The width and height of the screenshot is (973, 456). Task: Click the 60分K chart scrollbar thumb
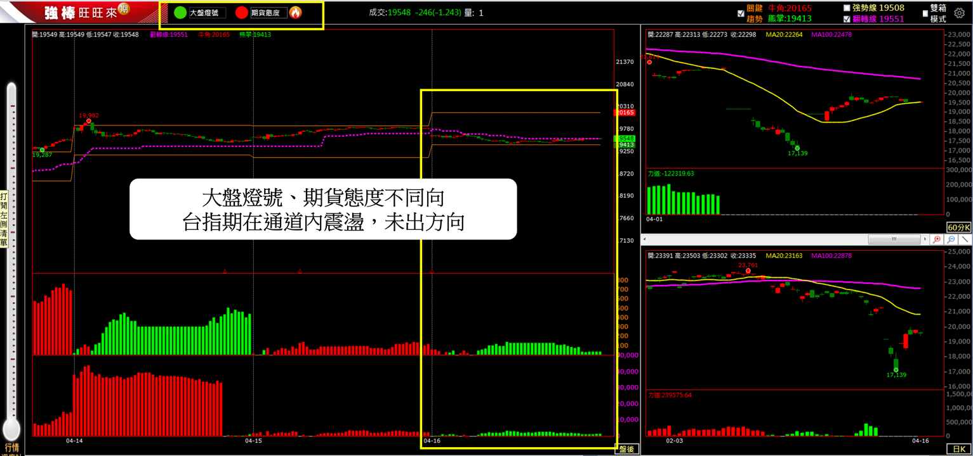894,240
